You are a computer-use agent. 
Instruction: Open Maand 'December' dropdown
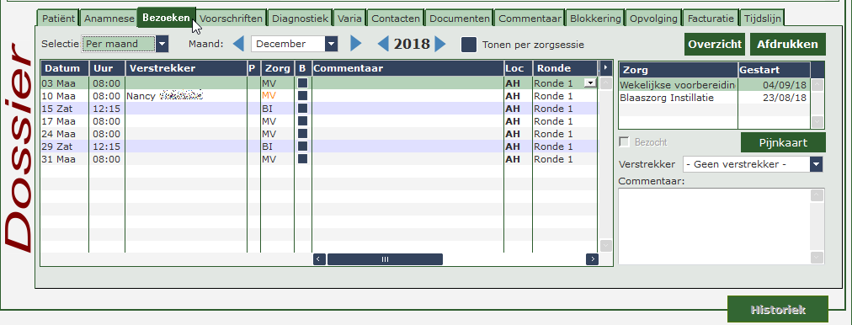coord(331,44)
